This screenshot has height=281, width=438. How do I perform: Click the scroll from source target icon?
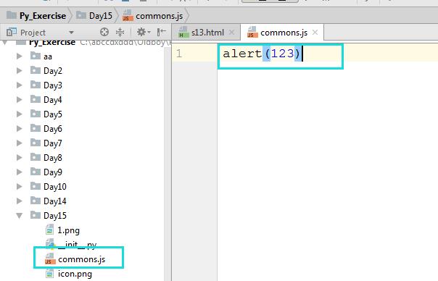click(x=104, y=32)
